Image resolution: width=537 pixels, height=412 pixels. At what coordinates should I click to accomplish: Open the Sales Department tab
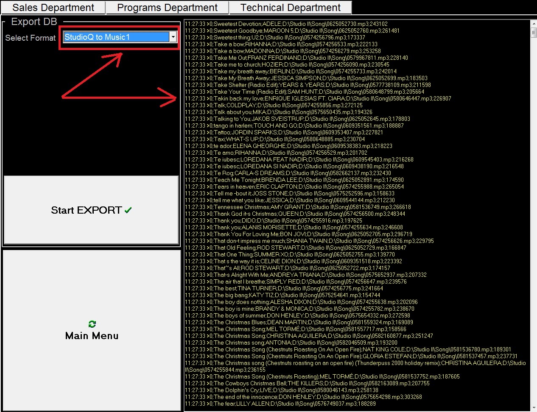click(53, 8)
